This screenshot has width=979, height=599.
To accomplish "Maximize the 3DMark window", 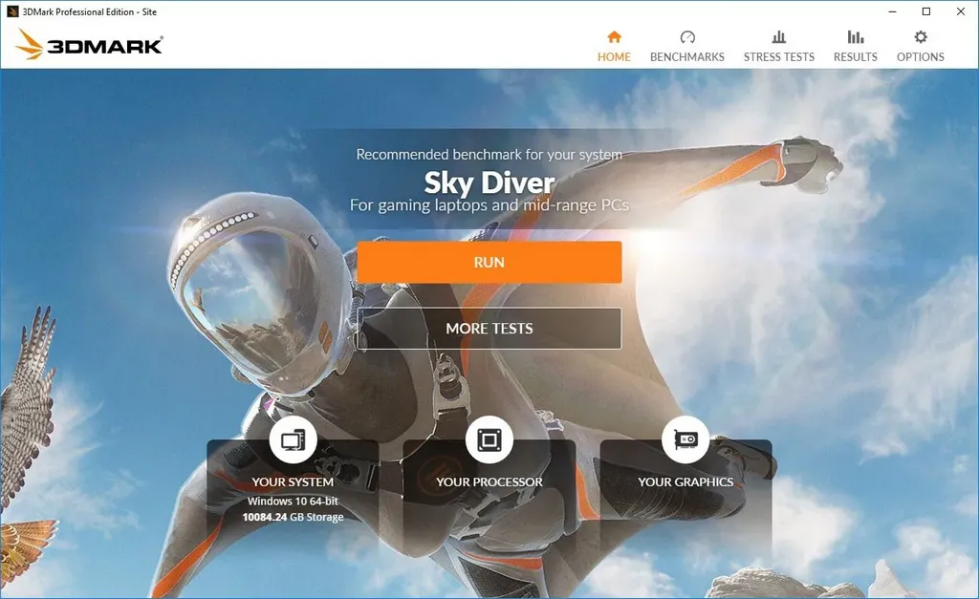I will pos(926,11).
